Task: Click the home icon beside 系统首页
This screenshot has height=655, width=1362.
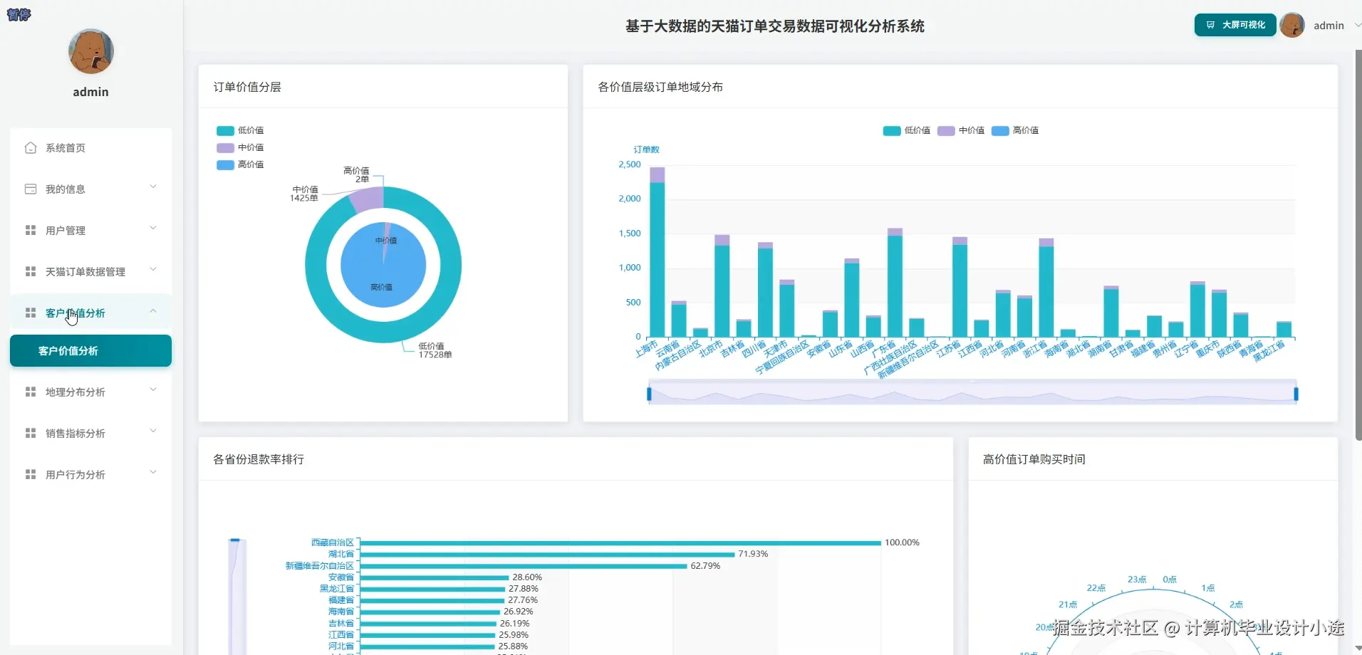Action: coord(31,148)
